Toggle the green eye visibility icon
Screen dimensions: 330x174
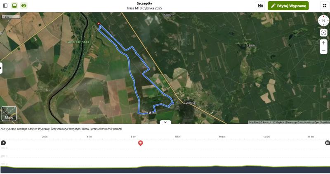24,6
